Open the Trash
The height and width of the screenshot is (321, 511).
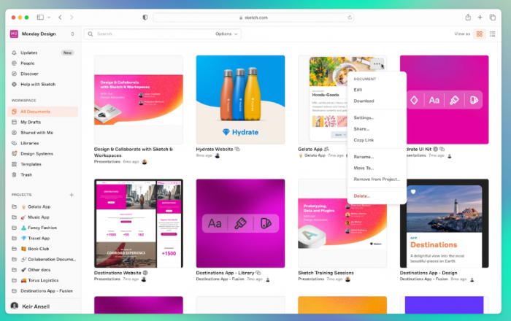[x=42, y=175]
